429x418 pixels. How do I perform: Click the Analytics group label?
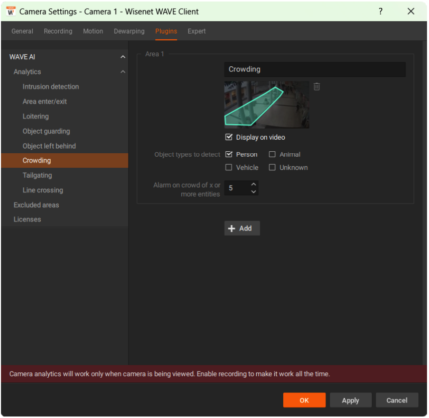click(x=27, y=72)
